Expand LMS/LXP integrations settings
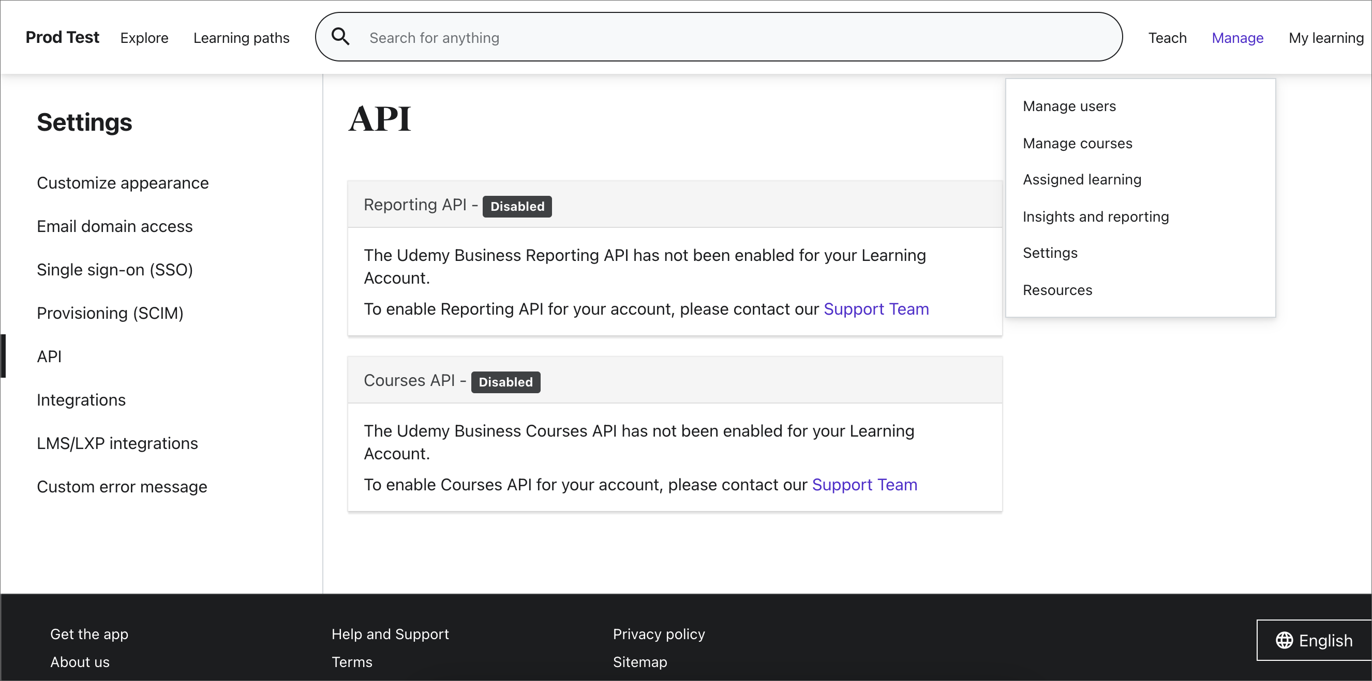 pyautogui.click(x=117, y=443)
